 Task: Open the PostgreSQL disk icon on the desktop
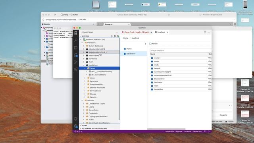pos(96,4)
